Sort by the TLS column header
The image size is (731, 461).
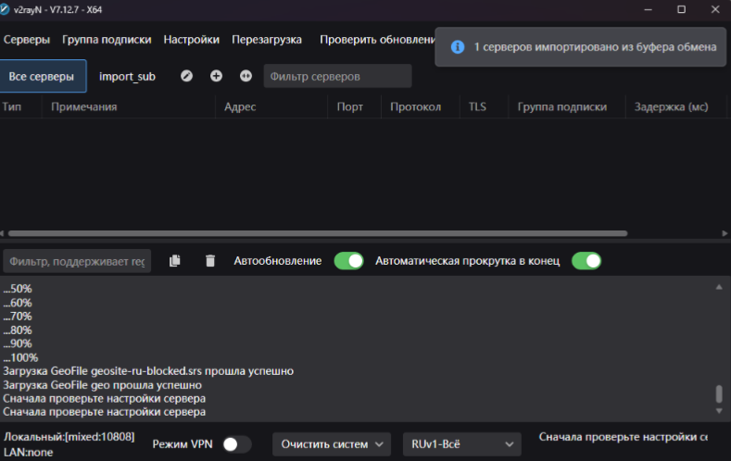(x=477, y=106)
